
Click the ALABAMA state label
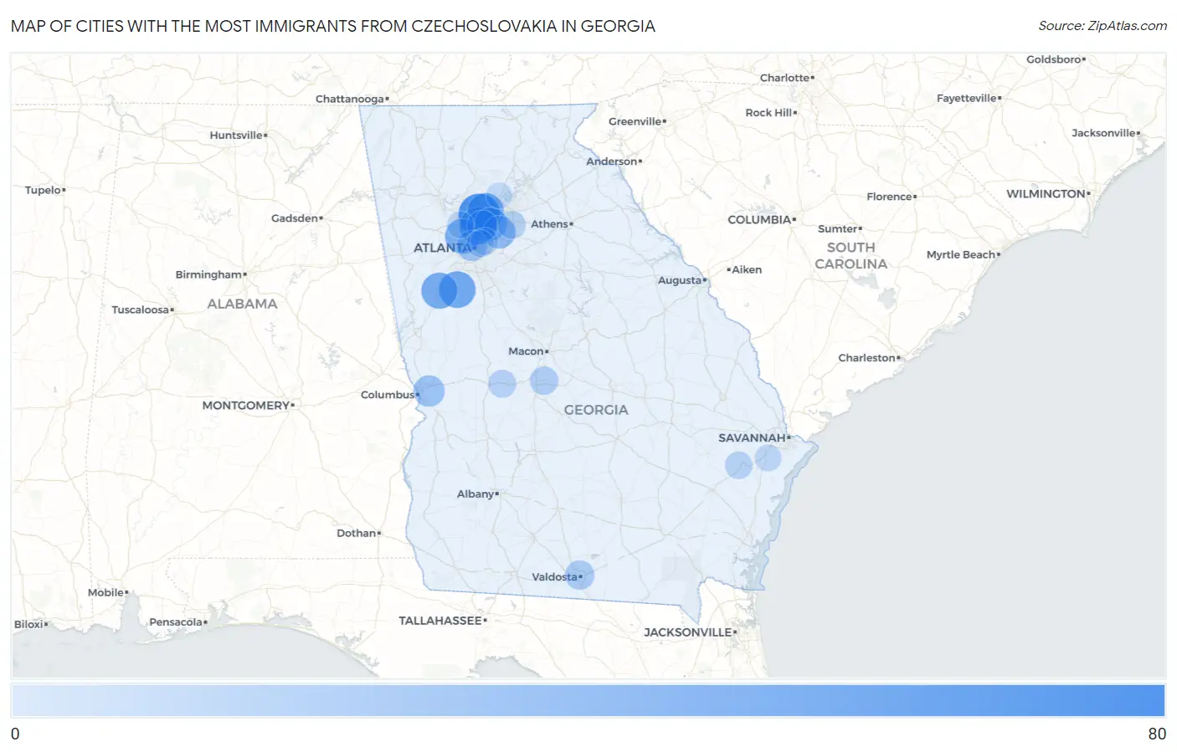pyautogui.click(x=242, y=304)
